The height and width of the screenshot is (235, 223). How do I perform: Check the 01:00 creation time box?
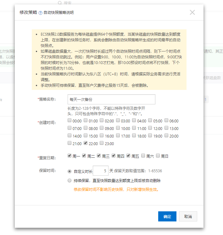click(x=86, y=120)
